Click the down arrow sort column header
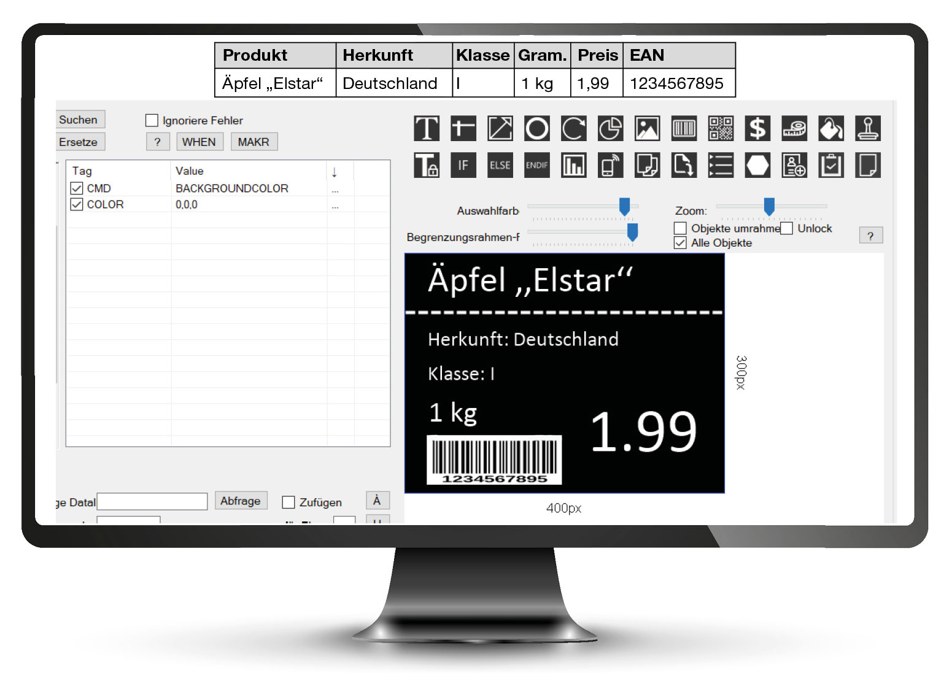The image size is (952, 673). 335,172
